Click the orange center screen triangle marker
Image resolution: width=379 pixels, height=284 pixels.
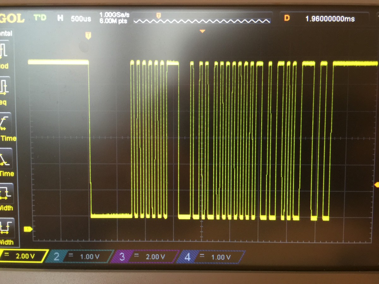pos(202,31)
